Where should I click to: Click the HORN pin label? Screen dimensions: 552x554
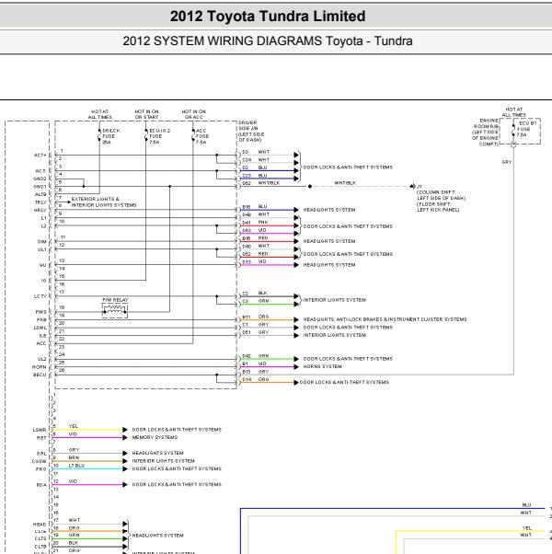pos(40,367)
